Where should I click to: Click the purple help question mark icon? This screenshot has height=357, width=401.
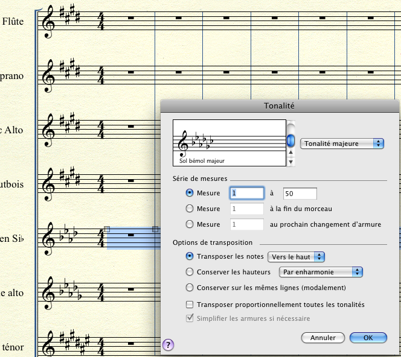point(168,344)
